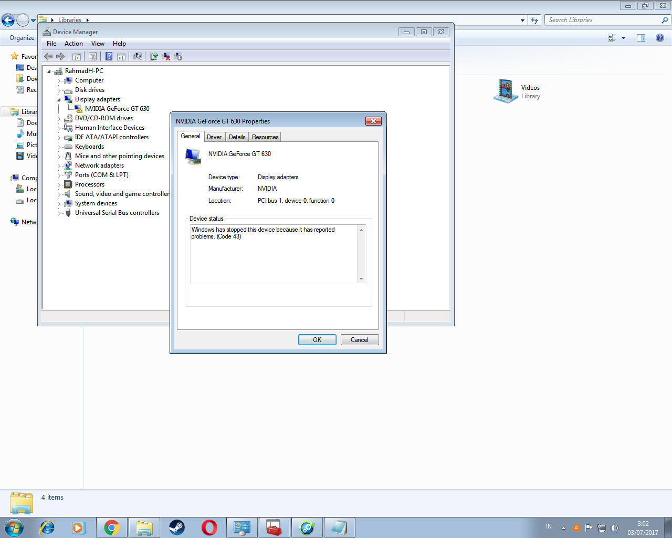Open address bar history dropdown in Libraries window
The height and width of the screenshot is (538, 672).
point(522,20)
